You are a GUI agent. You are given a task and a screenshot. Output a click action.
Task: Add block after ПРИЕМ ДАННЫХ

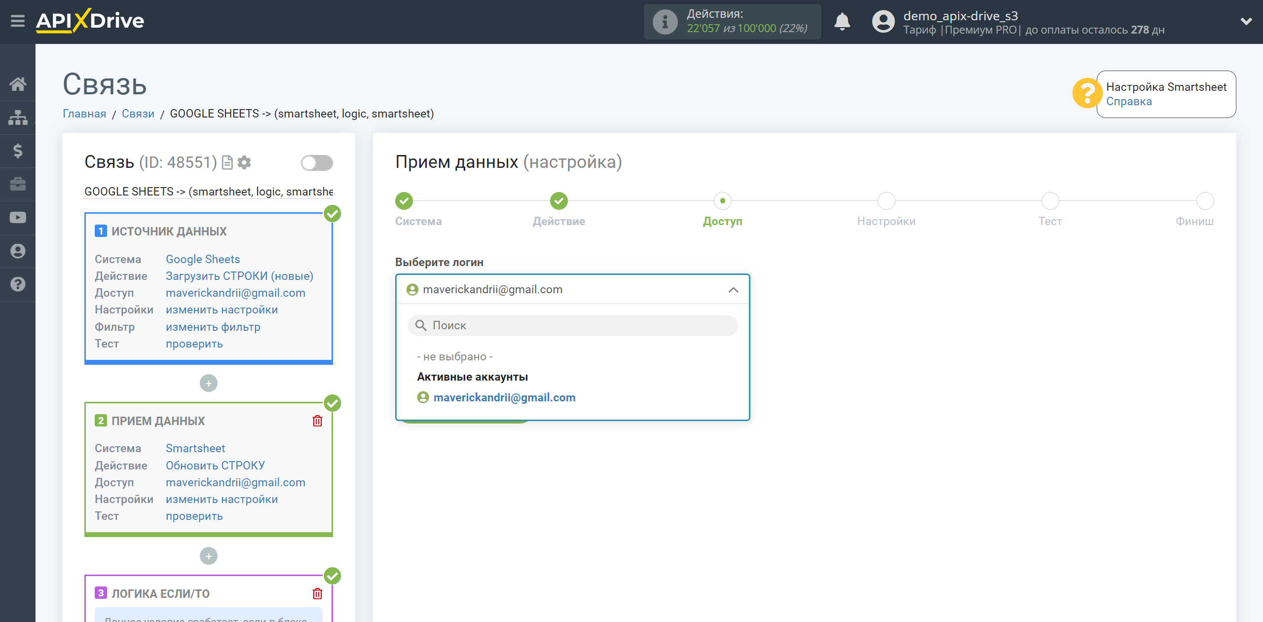[209, 556]
